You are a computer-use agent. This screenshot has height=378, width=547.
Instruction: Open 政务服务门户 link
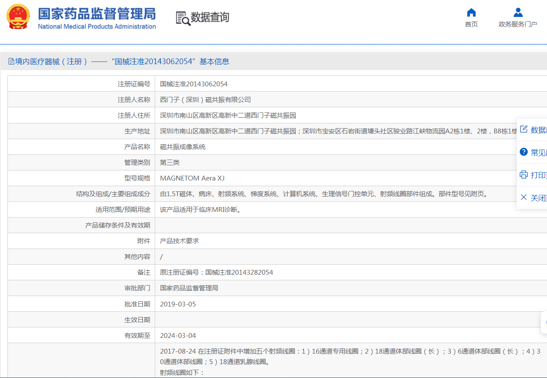(518, 24)
